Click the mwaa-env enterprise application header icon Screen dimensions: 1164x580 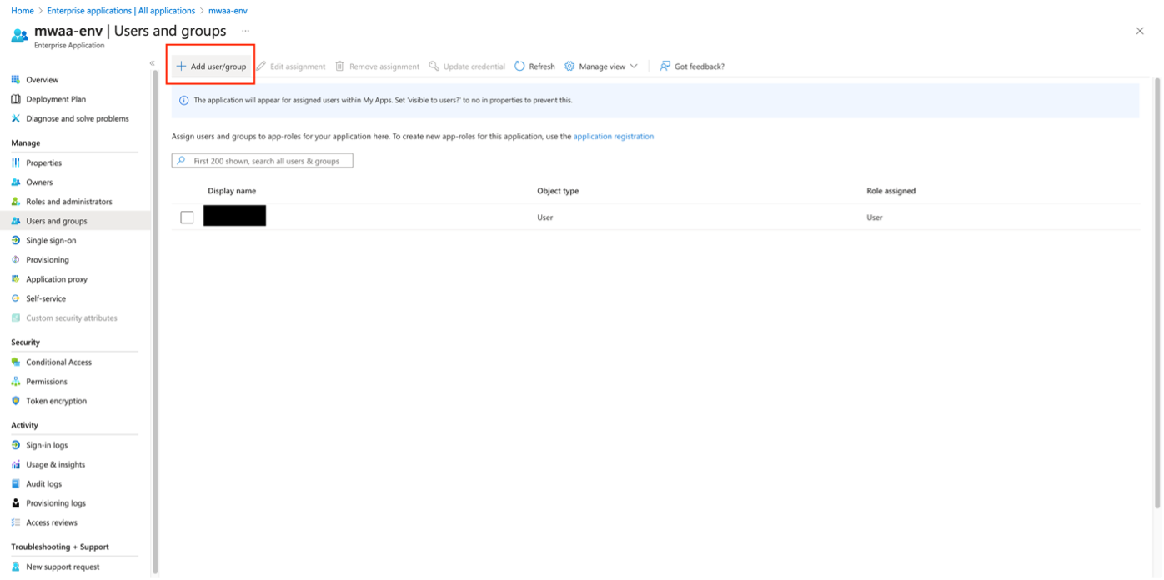[19, 36]
